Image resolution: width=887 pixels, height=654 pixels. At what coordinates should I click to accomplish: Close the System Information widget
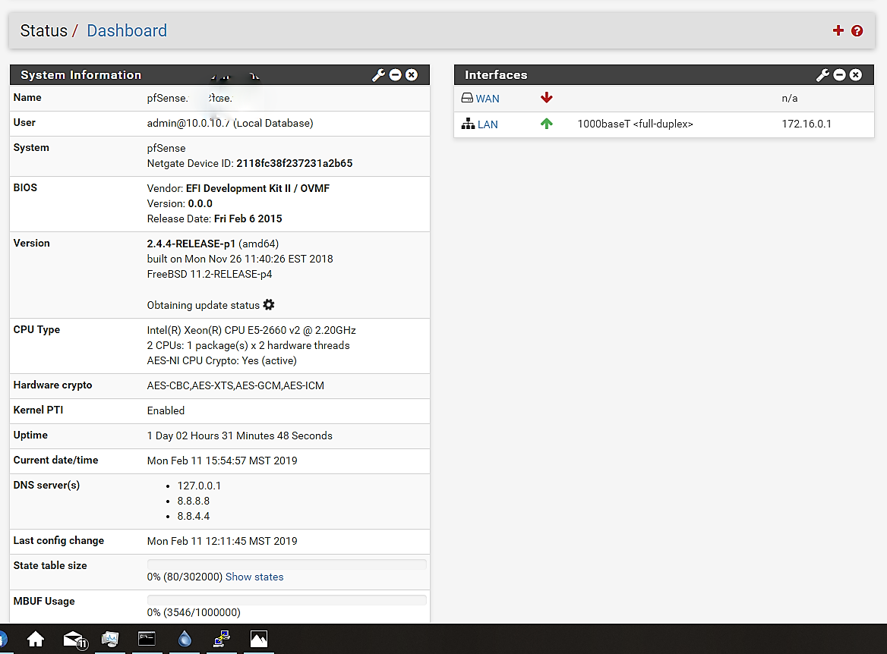pos(411,75)
